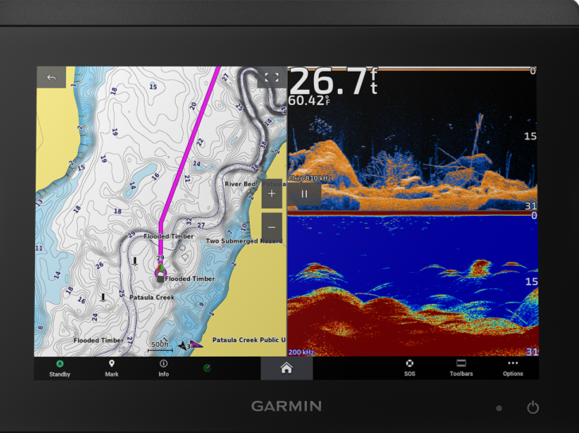Tap the 500ft chart scale bar
The width and height of the screenshot is (579, 433).
[x=160, y=345]
